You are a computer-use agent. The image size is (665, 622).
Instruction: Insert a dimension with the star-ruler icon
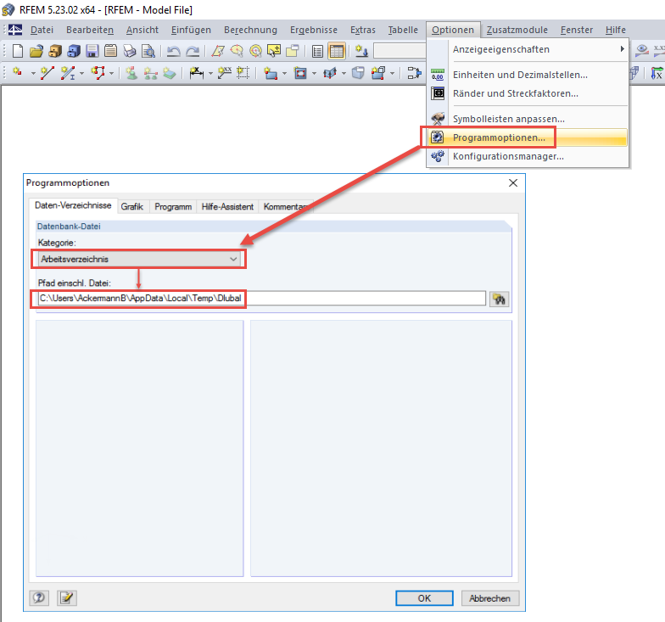[x=197, y=73]
